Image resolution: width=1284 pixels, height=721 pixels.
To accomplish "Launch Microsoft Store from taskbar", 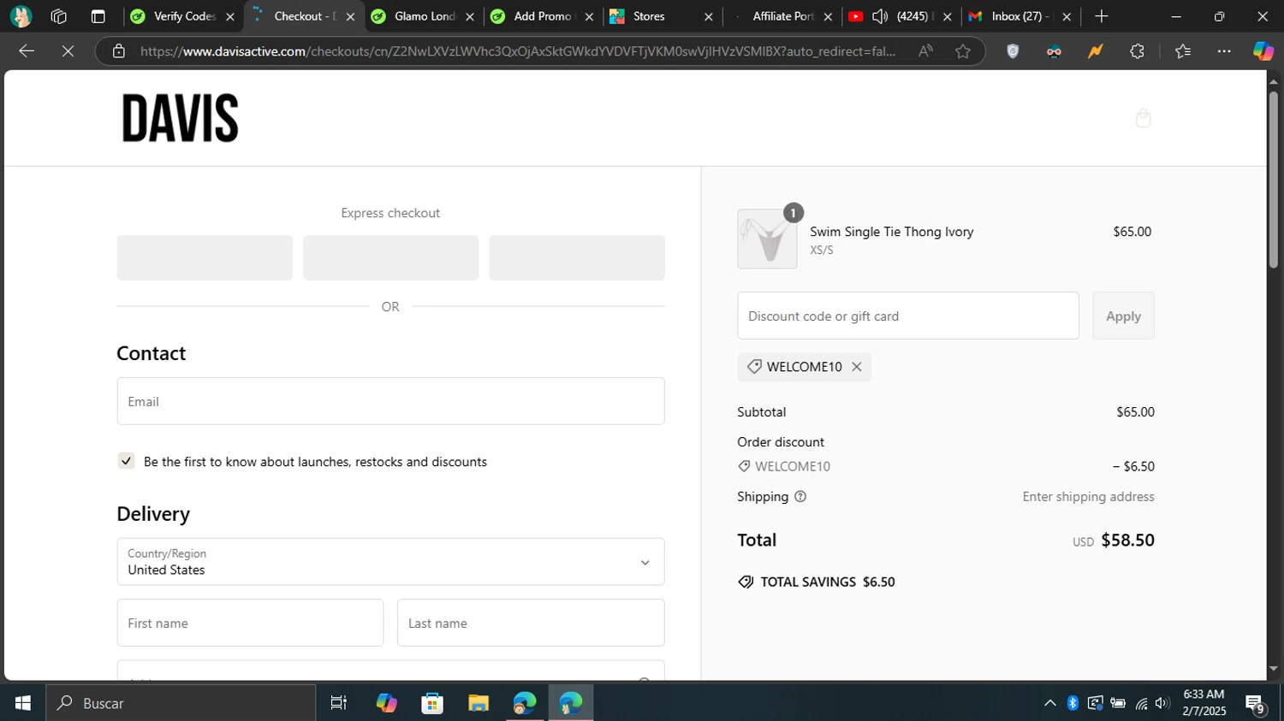I will pyautogui.click(x=432, y=703).
